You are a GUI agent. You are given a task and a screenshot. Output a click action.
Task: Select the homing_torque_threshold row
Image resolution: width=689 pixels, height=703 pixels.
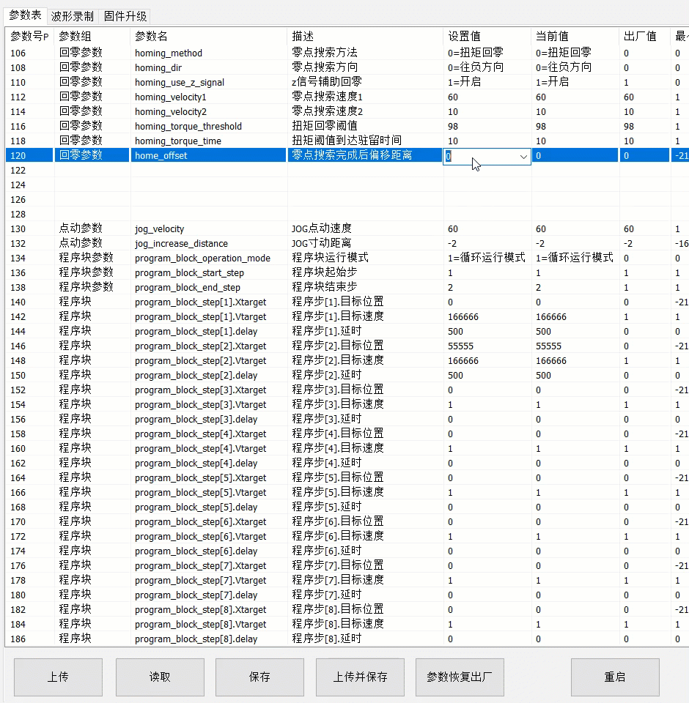pos(192,126)
